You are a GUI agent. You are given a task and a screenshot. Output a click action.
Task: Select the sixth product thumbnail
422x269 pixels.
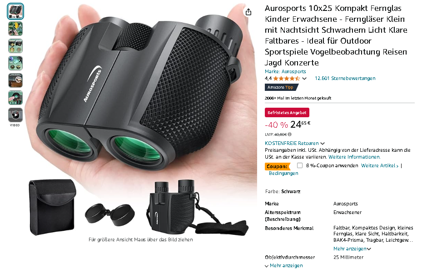pos(15,98)
